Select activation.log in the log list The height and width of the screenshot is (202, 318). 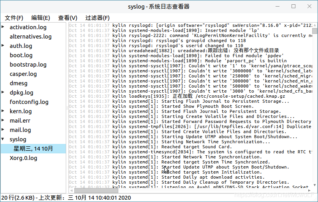tap(28, 27)
